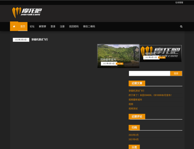
Task: Click the 视频最新城市 mountain thumbnail
Action: tap(118, 52)
